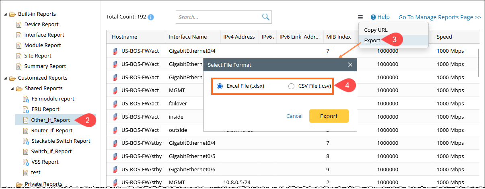This screenshot has width=485, height=189.
Task: Click the Help question mark icon
Action: (373, 17)
